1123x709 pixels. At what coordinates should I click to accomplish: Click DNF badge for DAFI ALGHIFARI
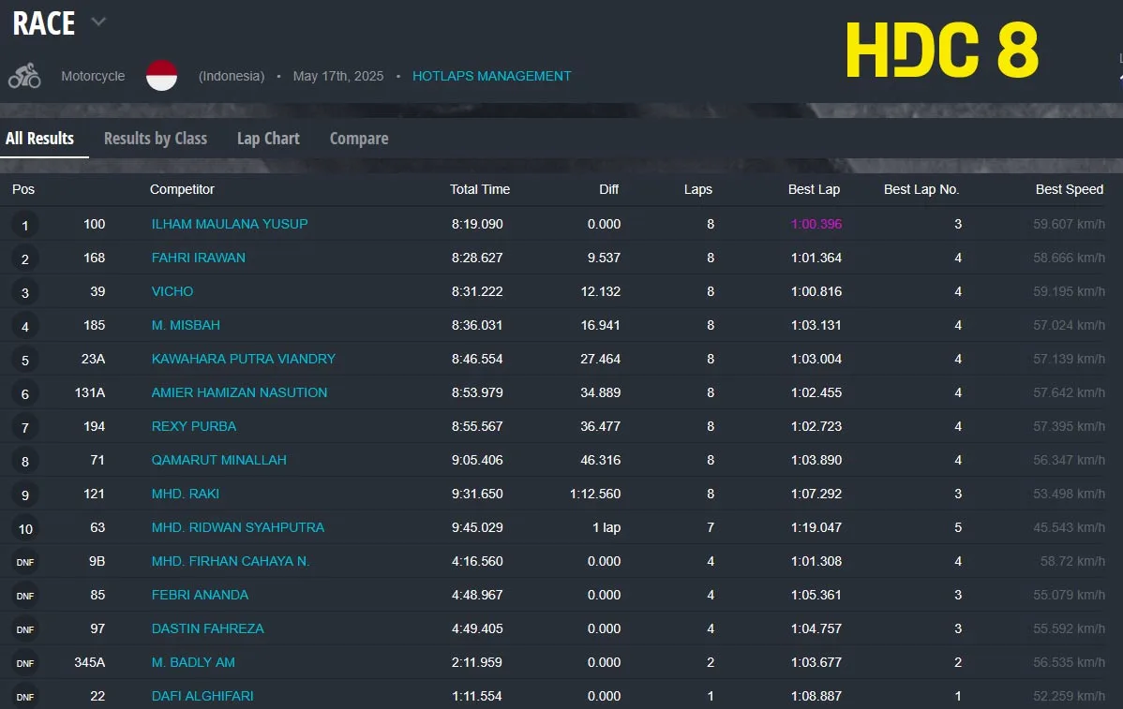(x=25, y=697)
